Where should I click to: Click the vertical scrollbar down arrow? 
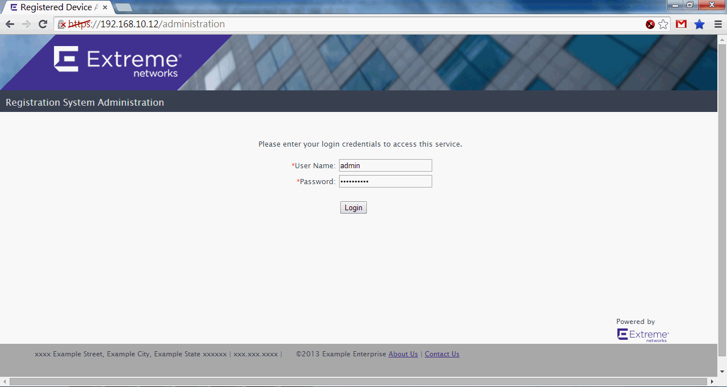point(722,371)
